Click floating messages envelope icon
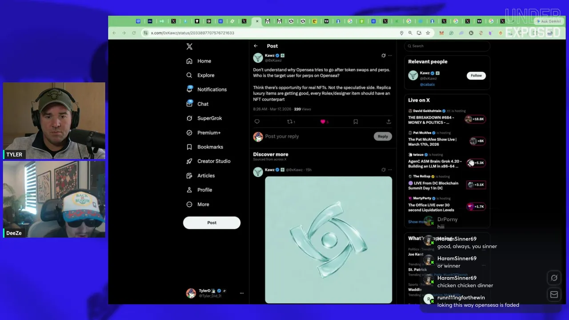 554,294
